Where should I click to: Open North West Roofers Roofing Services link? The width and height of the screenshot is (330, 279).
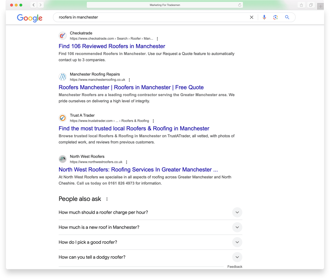(138, 170)
